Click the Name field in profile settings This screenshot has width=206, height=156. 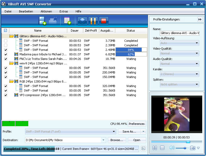click(x=180, y=33)
